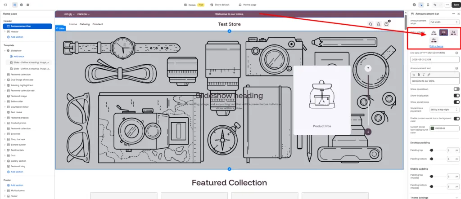
Task: Apply italic in announcement text editor
Action: pos(423,75)
